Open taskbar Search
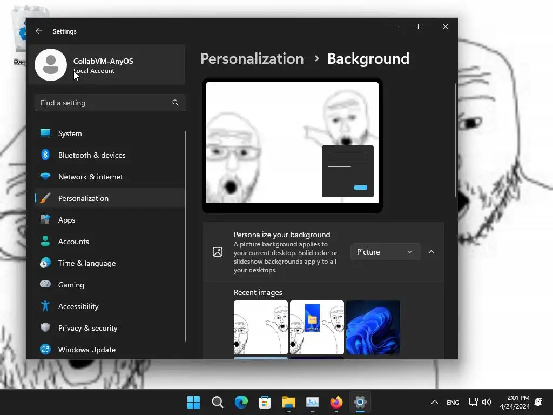 click(217, 402)
